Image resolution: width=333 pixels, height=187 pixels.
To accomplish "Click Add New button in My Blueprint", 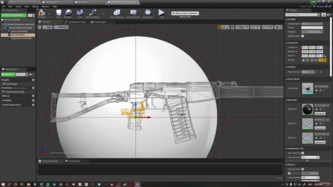I will coord(8,75).
